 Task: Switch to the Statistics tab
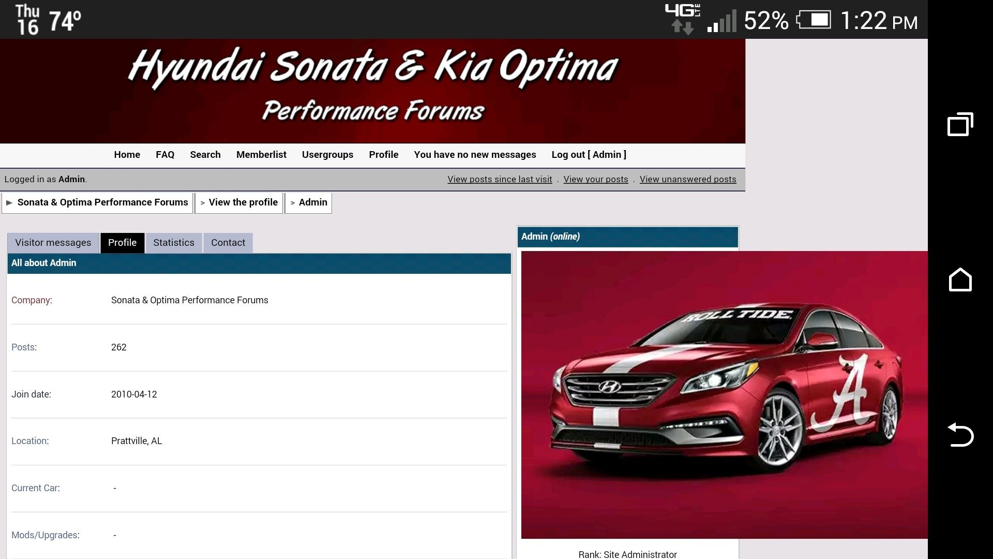coord(174,243)
